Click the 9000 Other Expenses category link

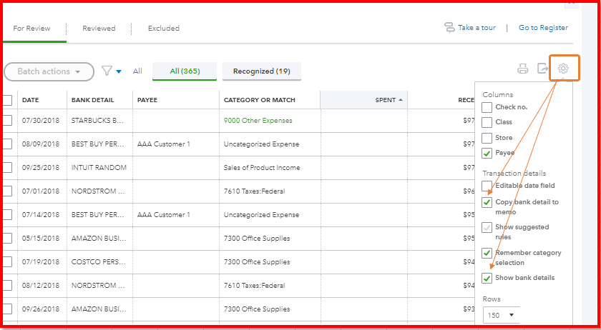pyautogui.click(x=256, y=121)
